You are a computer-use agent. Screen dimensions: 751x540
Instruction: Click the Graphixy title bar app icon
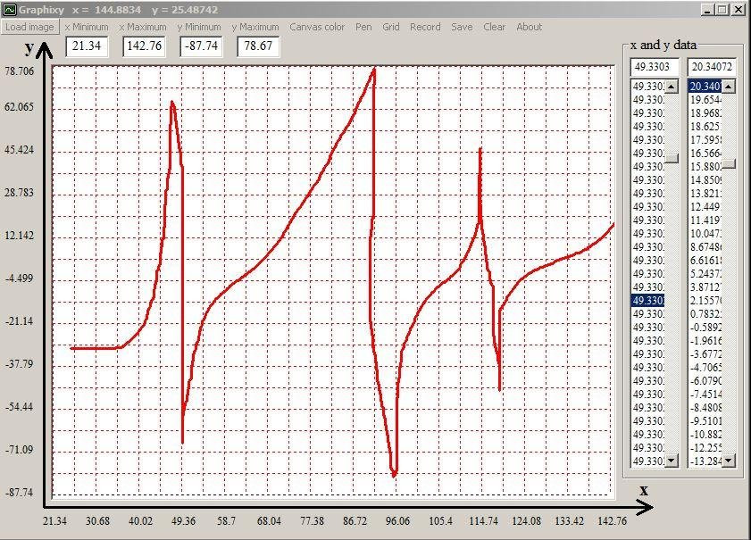click(9, 10)
